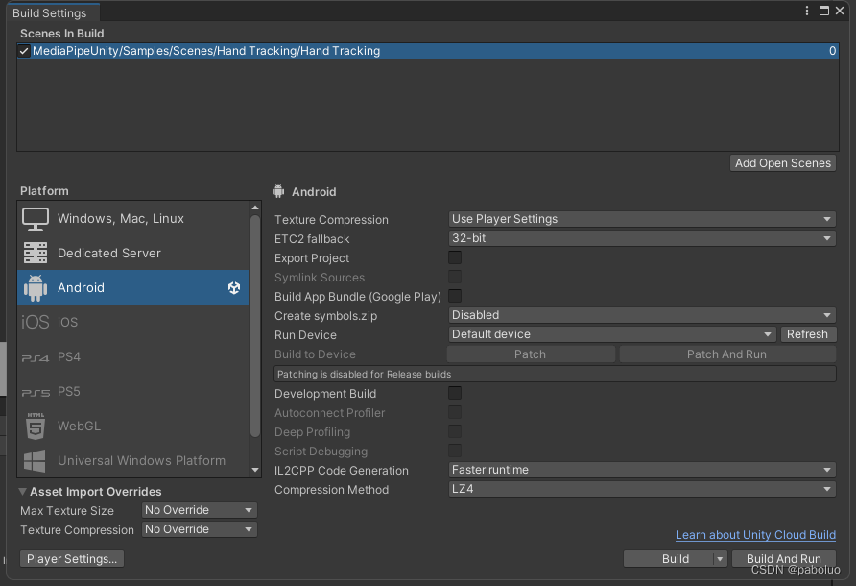This screenshot has width=856, height=586.
Task: Enable Build App Bundle (Google Play)
Action: 455,296
